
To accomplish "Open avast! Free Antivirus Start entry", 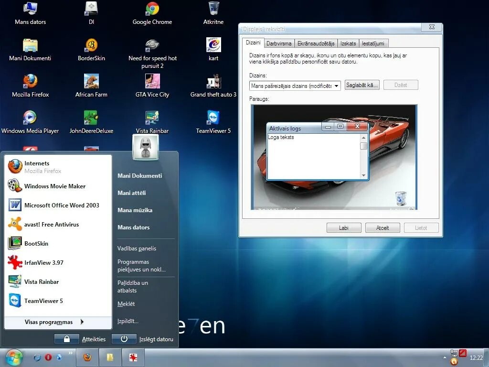I will 58,224.
